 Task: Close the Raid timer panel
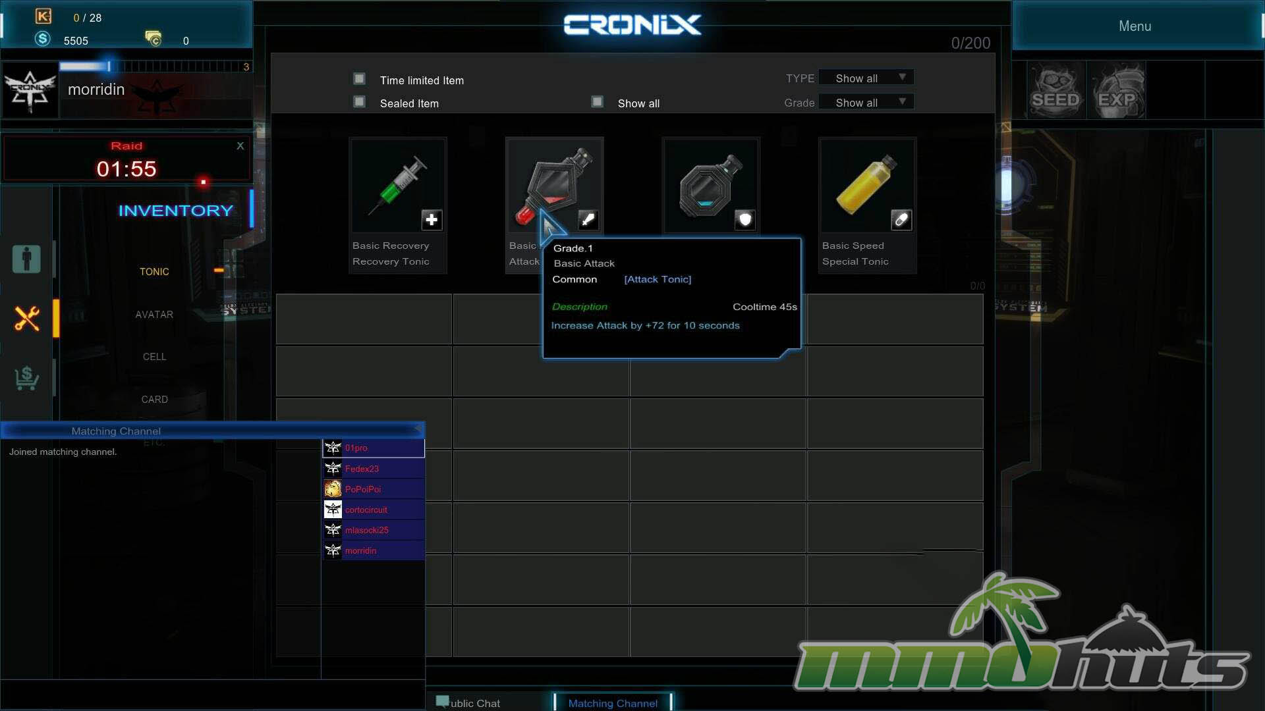(240, 146)
